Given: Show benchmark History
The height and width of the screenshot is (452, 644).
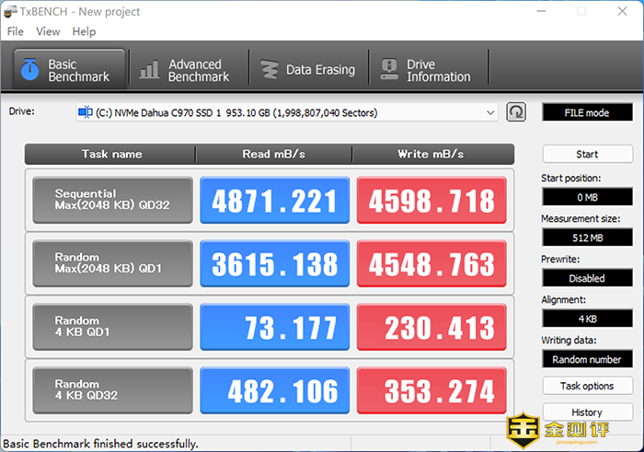Looking at the screenshot, I should (x=587, y=412).
